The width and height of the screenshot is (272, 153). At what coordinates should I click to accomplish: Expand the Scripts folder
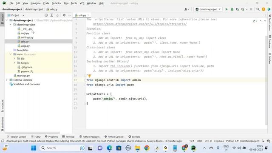tap(14, 63)
